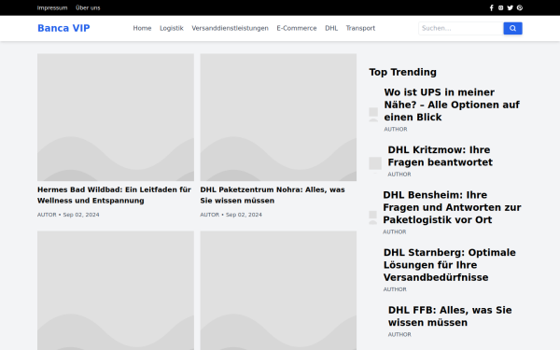Open trending article DHL Kritzmow
Viewport: 560px width, 350px height.
tap(440, 156)
